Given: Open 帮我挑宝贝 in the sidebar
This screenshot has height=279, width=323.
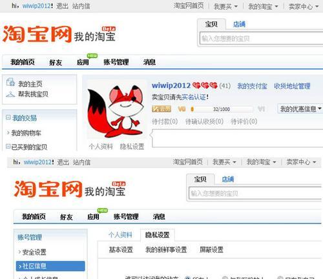Looking at the screenshot, I should click(33, 94).
